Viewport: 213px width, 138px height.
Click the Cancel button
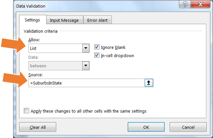188,127
